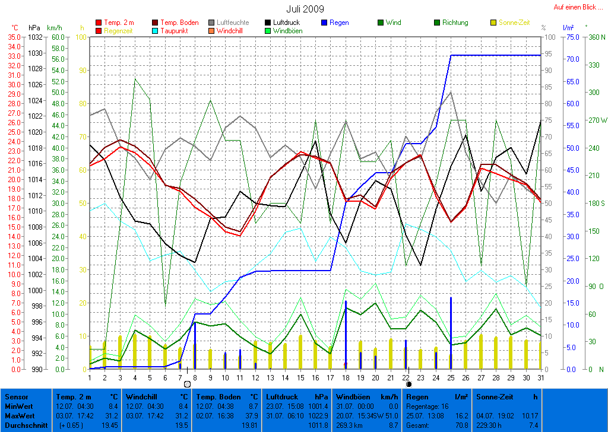Click the dark red Temp. Boden legend square
This screenshot has width=608, height=432.
[x=156, y=23]
